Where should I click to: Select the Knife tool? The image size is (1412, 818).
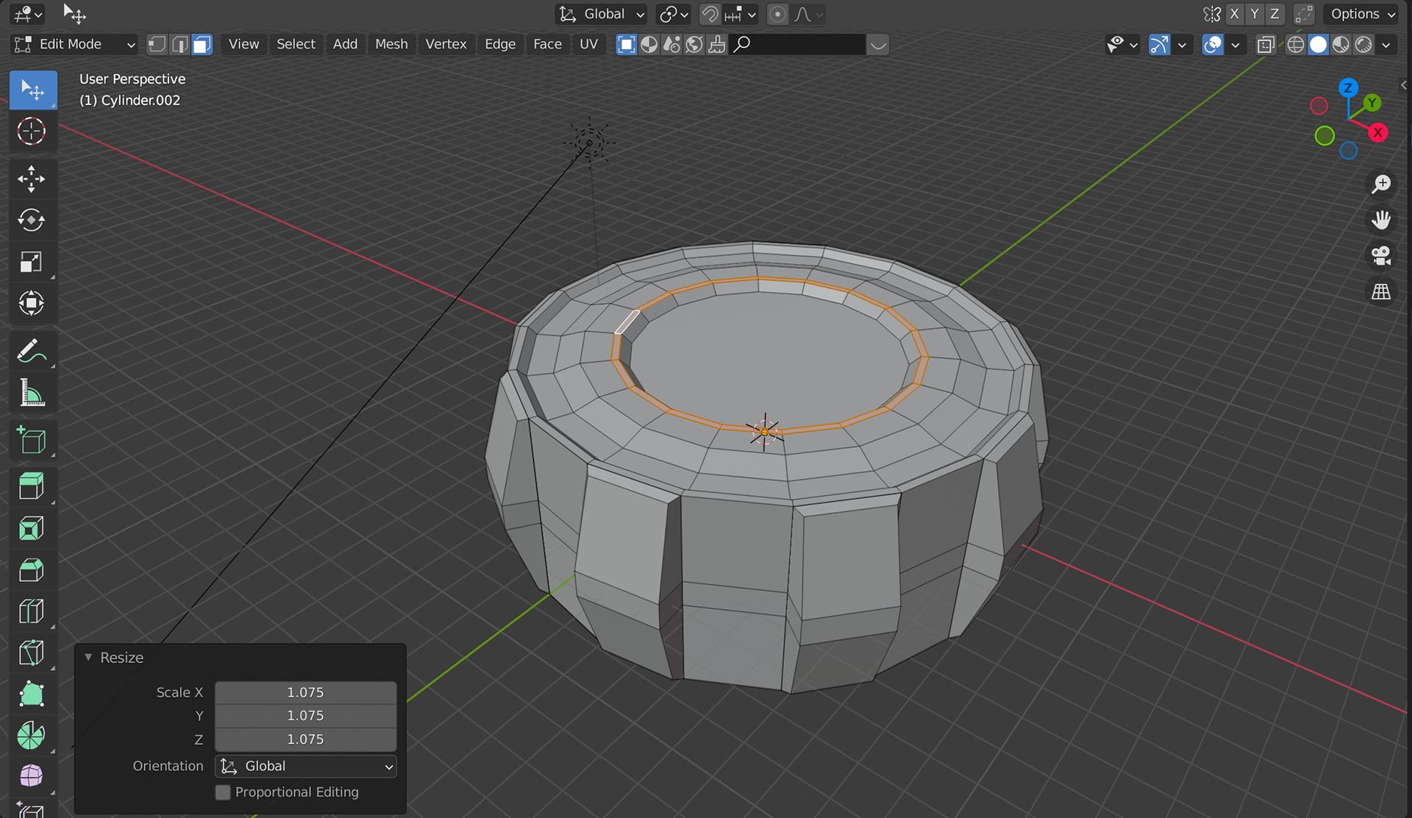point(31,652)
